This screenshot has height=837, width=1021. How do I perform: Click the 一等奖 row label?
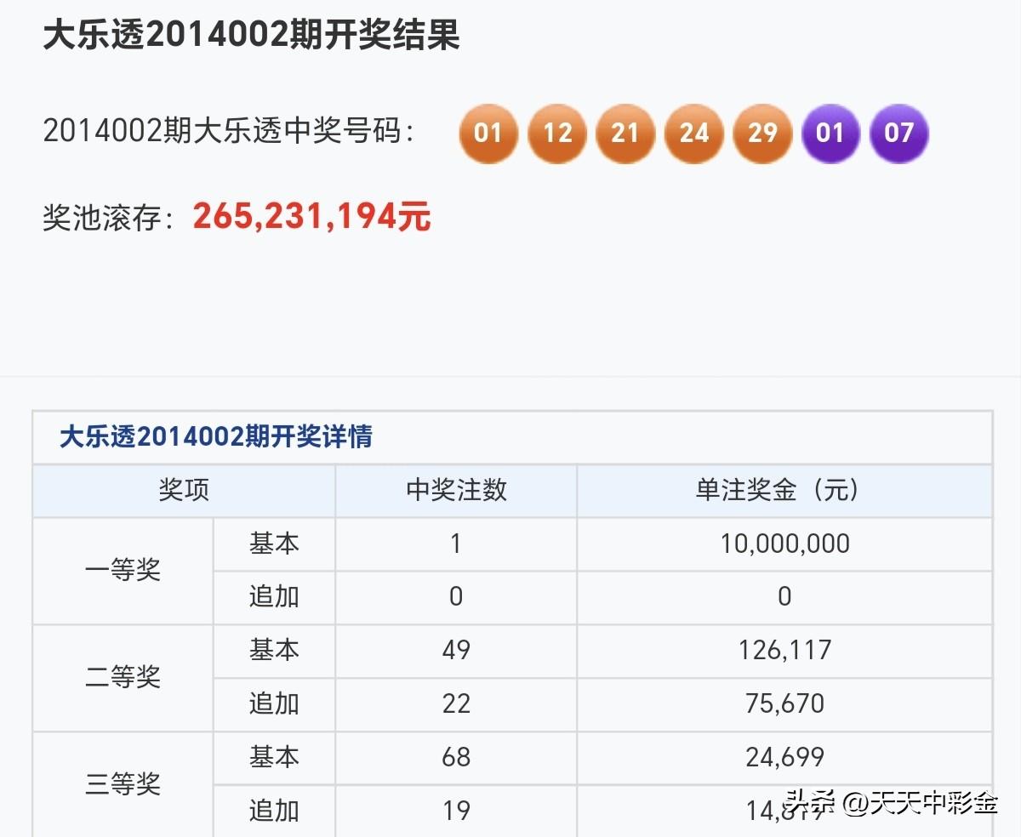pyautogui.click(x=123, y=570)
